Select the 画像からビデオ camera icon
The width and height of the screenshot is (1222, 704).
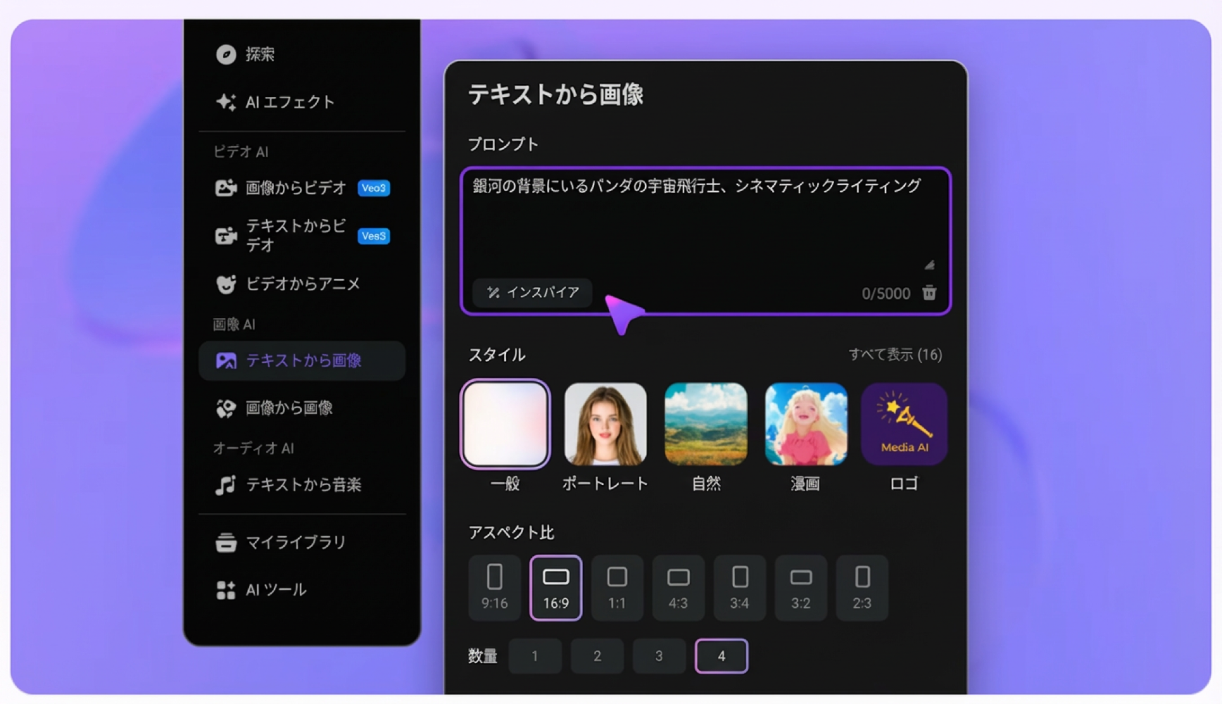(x=226, y=188)
